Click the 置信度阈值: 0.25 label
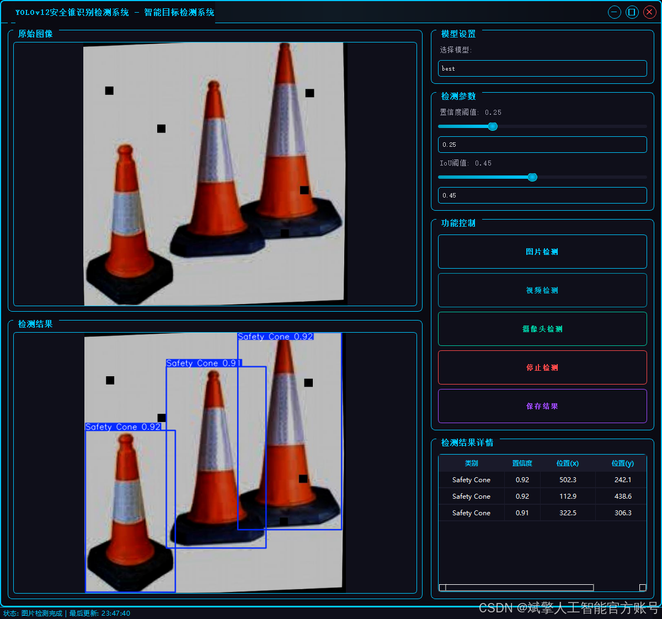This screenshot has width=662, height=619. point(471,112)
